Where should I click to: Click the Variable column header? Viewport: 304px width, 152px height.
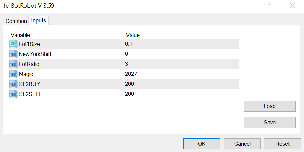(66, 35)
